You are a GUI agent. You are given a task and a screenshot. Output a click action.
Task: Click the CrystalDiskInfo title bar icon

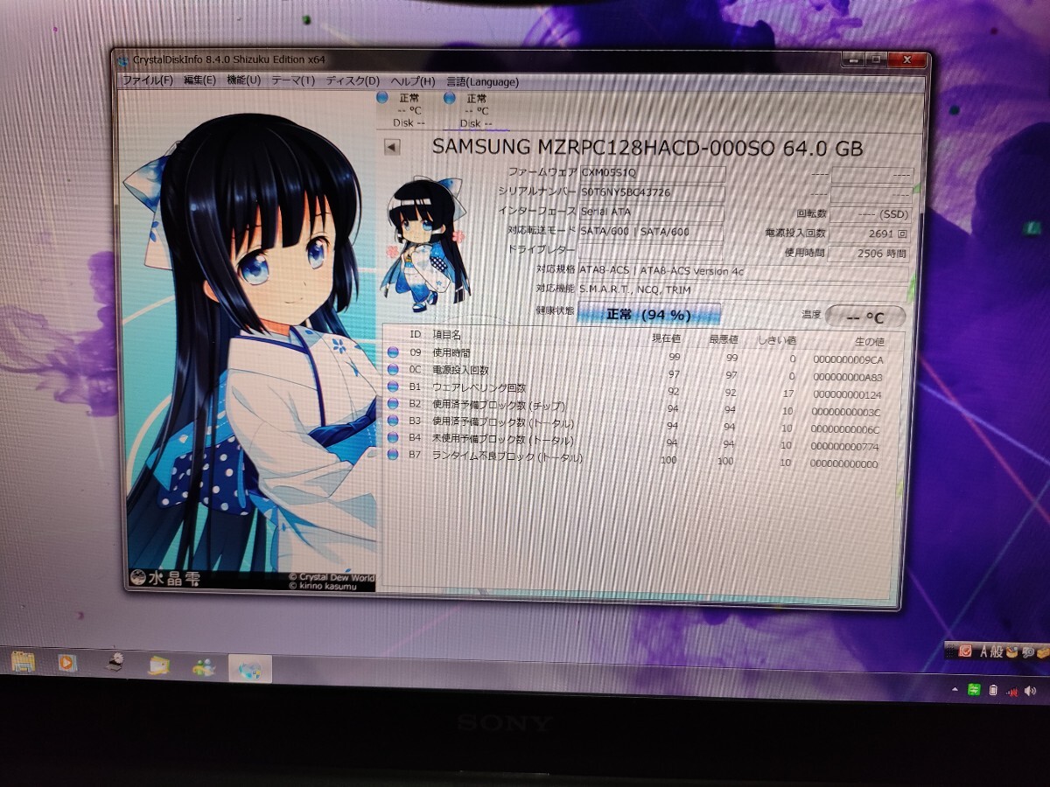tap(123, 59)
